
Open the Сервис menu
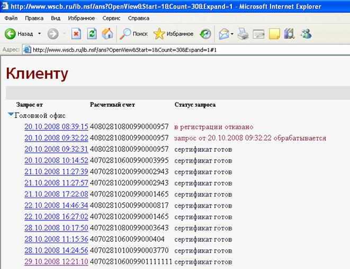pyautogui.click(x=111, y=18)
